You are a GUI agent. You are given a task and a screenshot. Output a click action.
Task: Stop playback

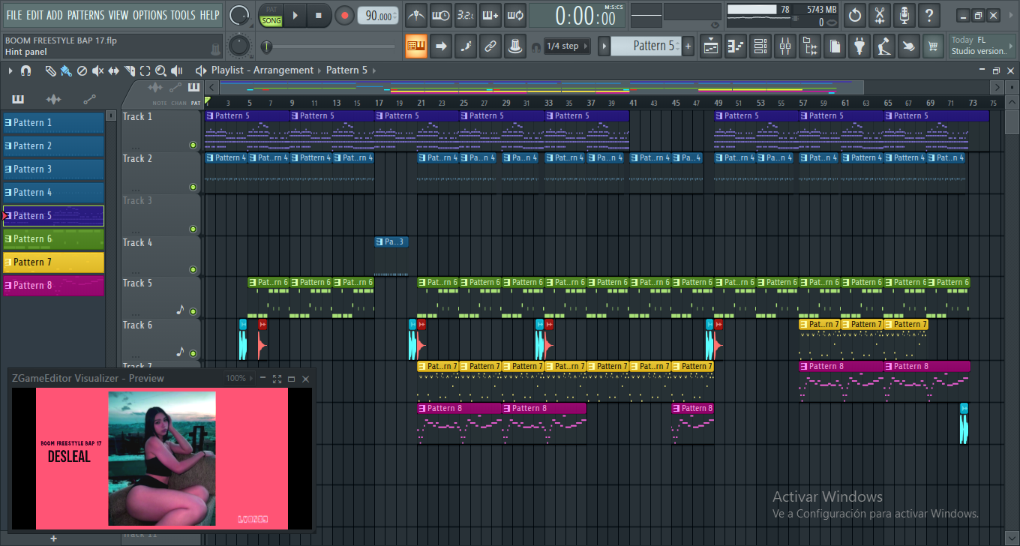[x=318, y=15]
